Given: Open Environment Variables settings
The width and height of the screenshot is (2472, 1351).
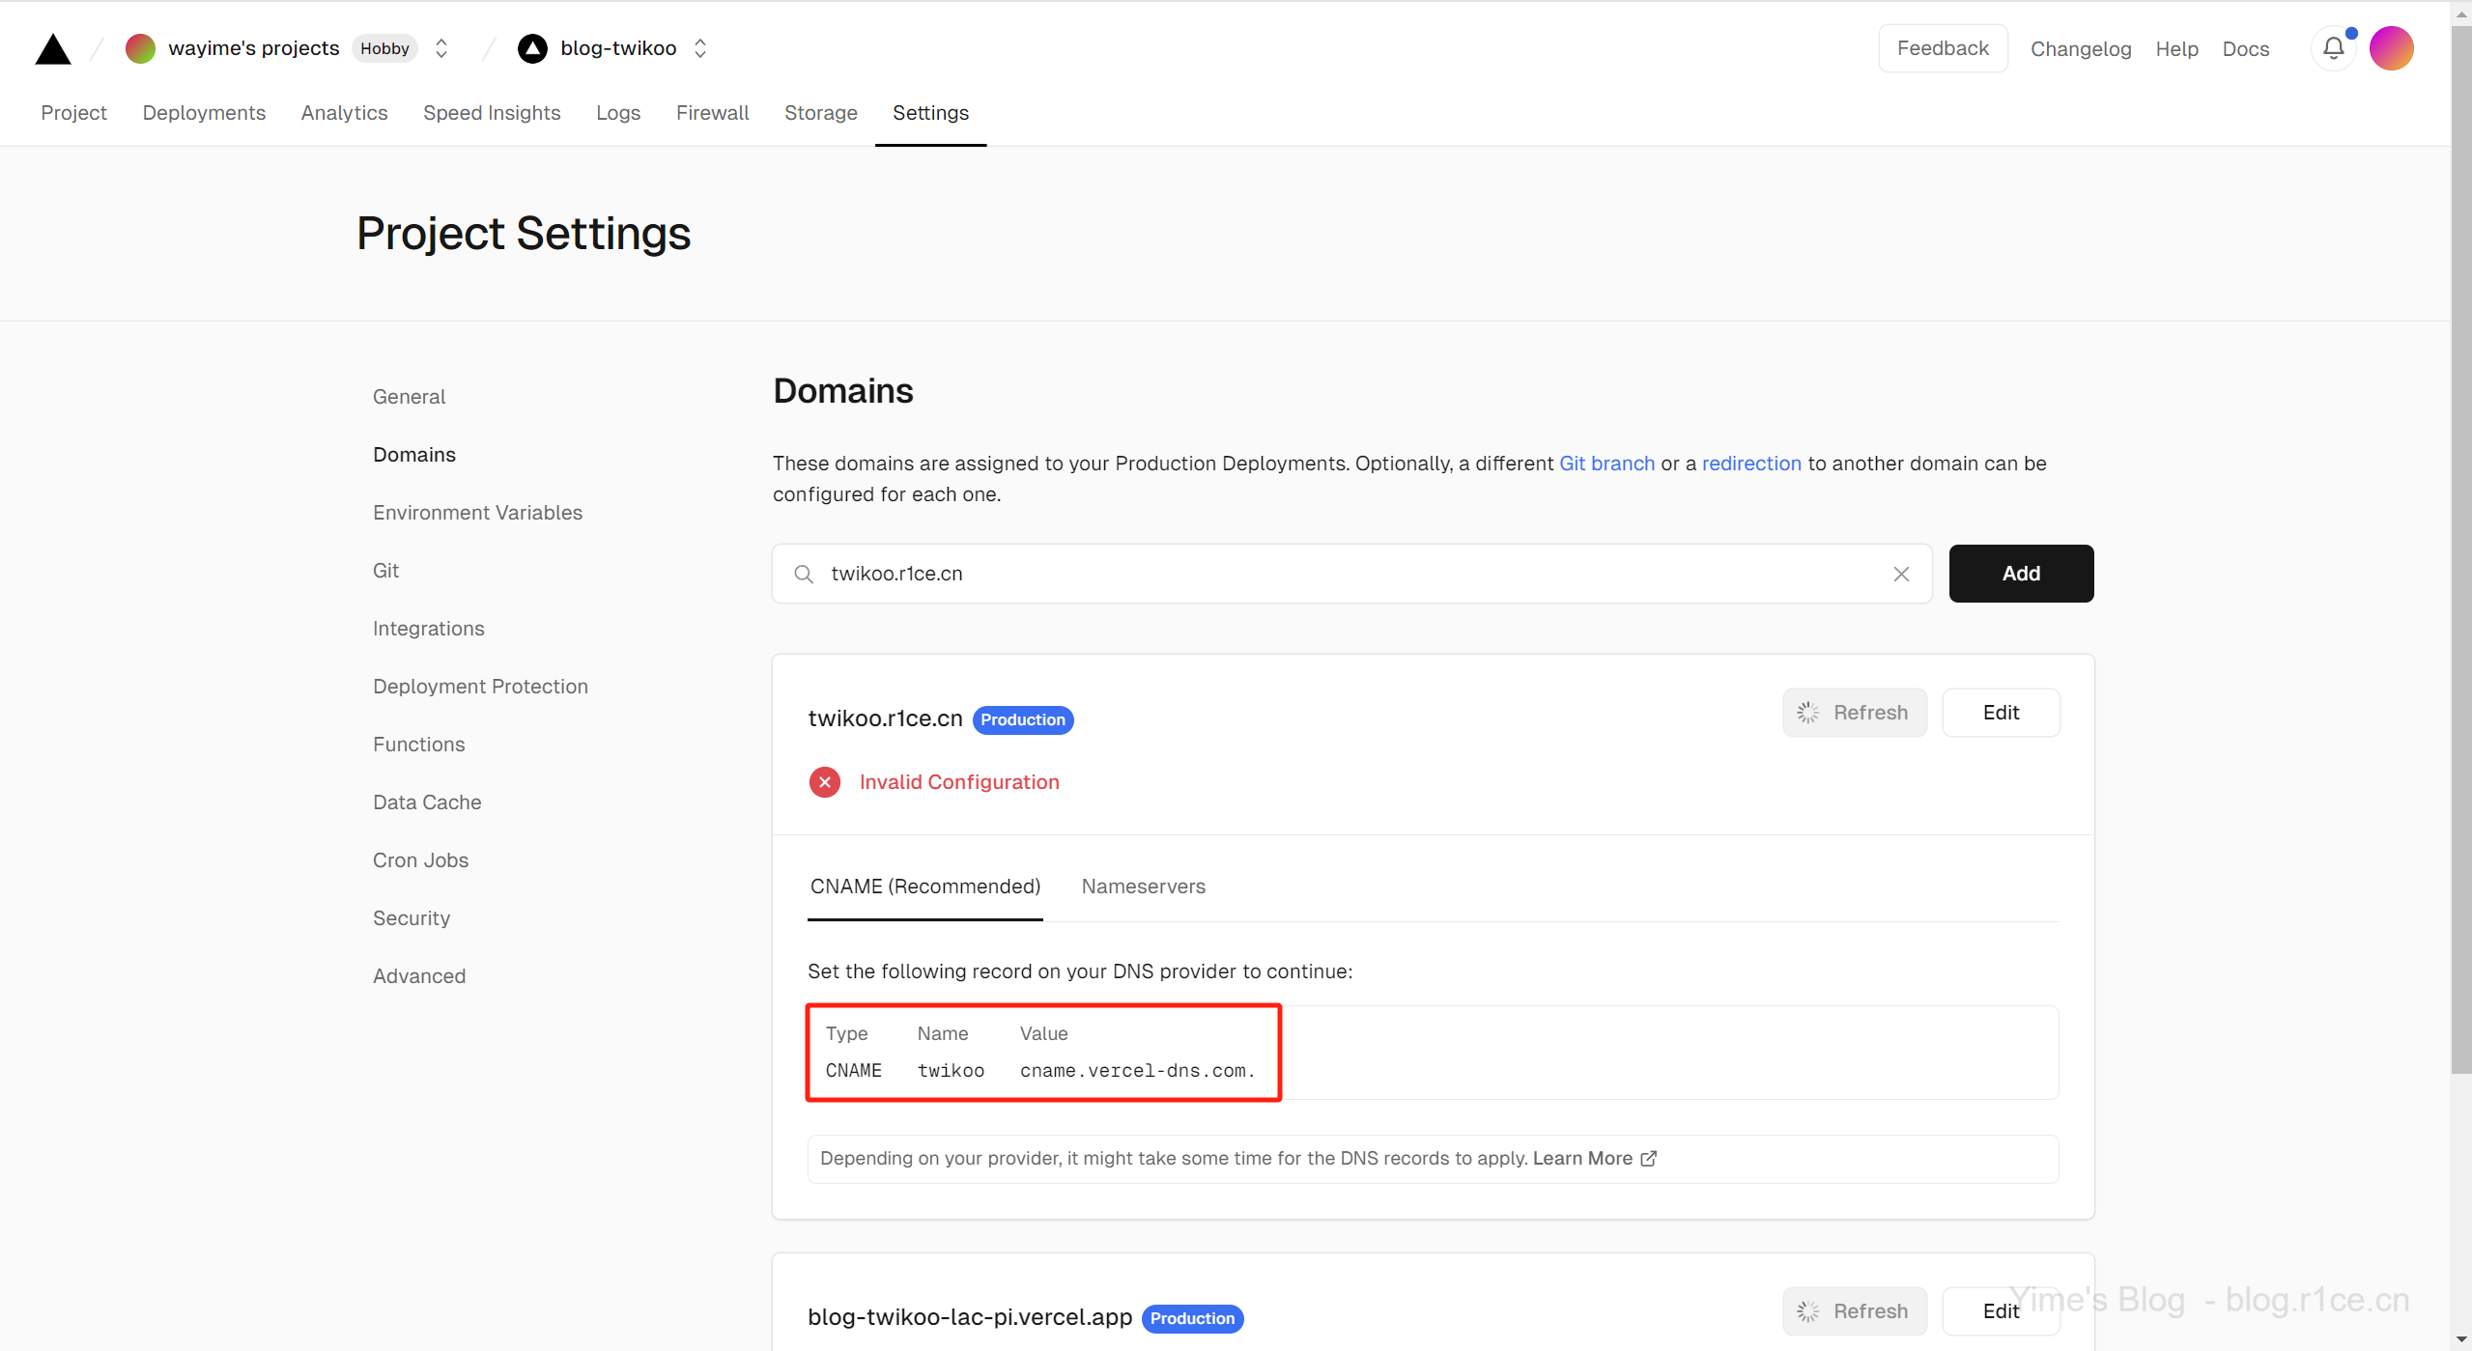Looking at the screenshot, I should coord(477,513).
